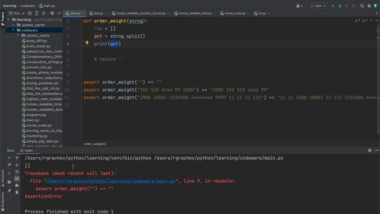Go to previous highlighted error arrow
The width and height of the screenshot is (380, 214).
(x=371, y=21)
